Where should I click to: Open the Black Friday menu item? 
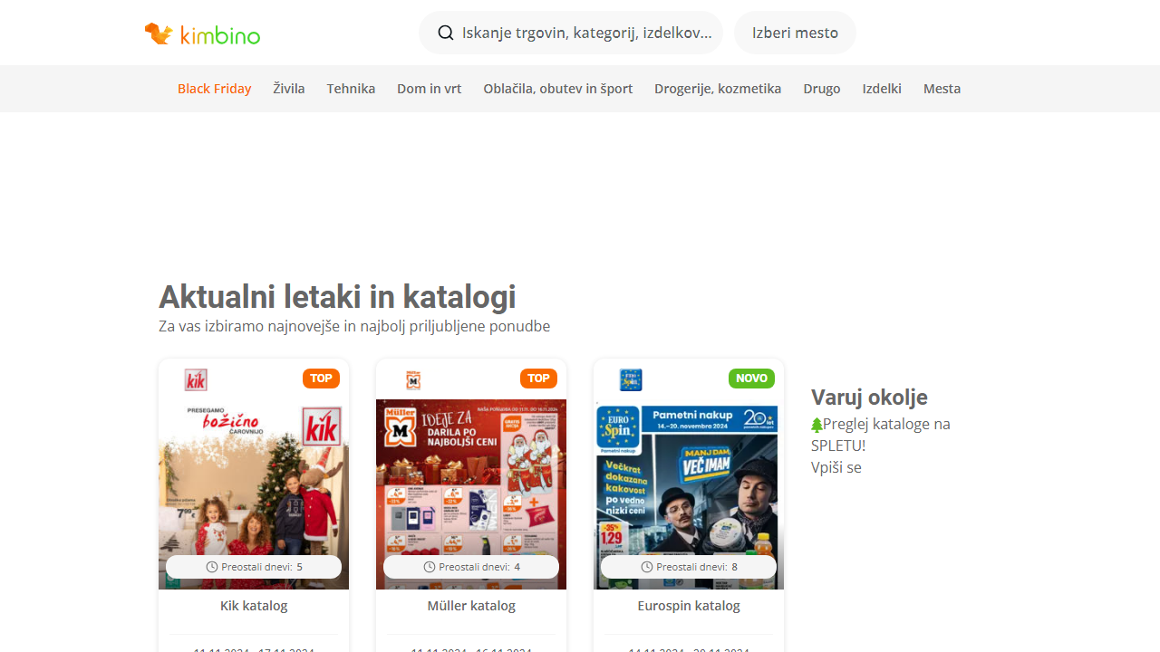click(x=214, y=89)
